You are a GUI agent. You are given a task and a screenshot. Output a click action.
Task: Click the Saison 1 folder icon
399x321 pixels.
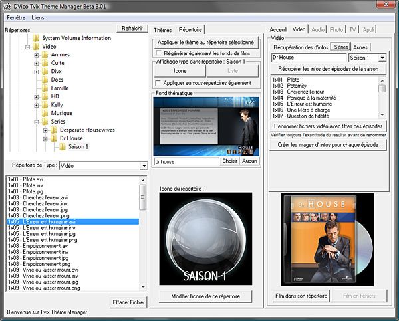click(63, 147)
